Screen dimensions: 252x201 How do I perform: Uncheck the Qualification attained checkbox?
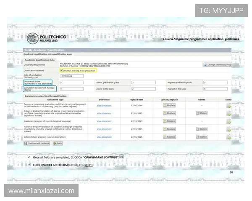pyautogui.click(x=62, y=71)
